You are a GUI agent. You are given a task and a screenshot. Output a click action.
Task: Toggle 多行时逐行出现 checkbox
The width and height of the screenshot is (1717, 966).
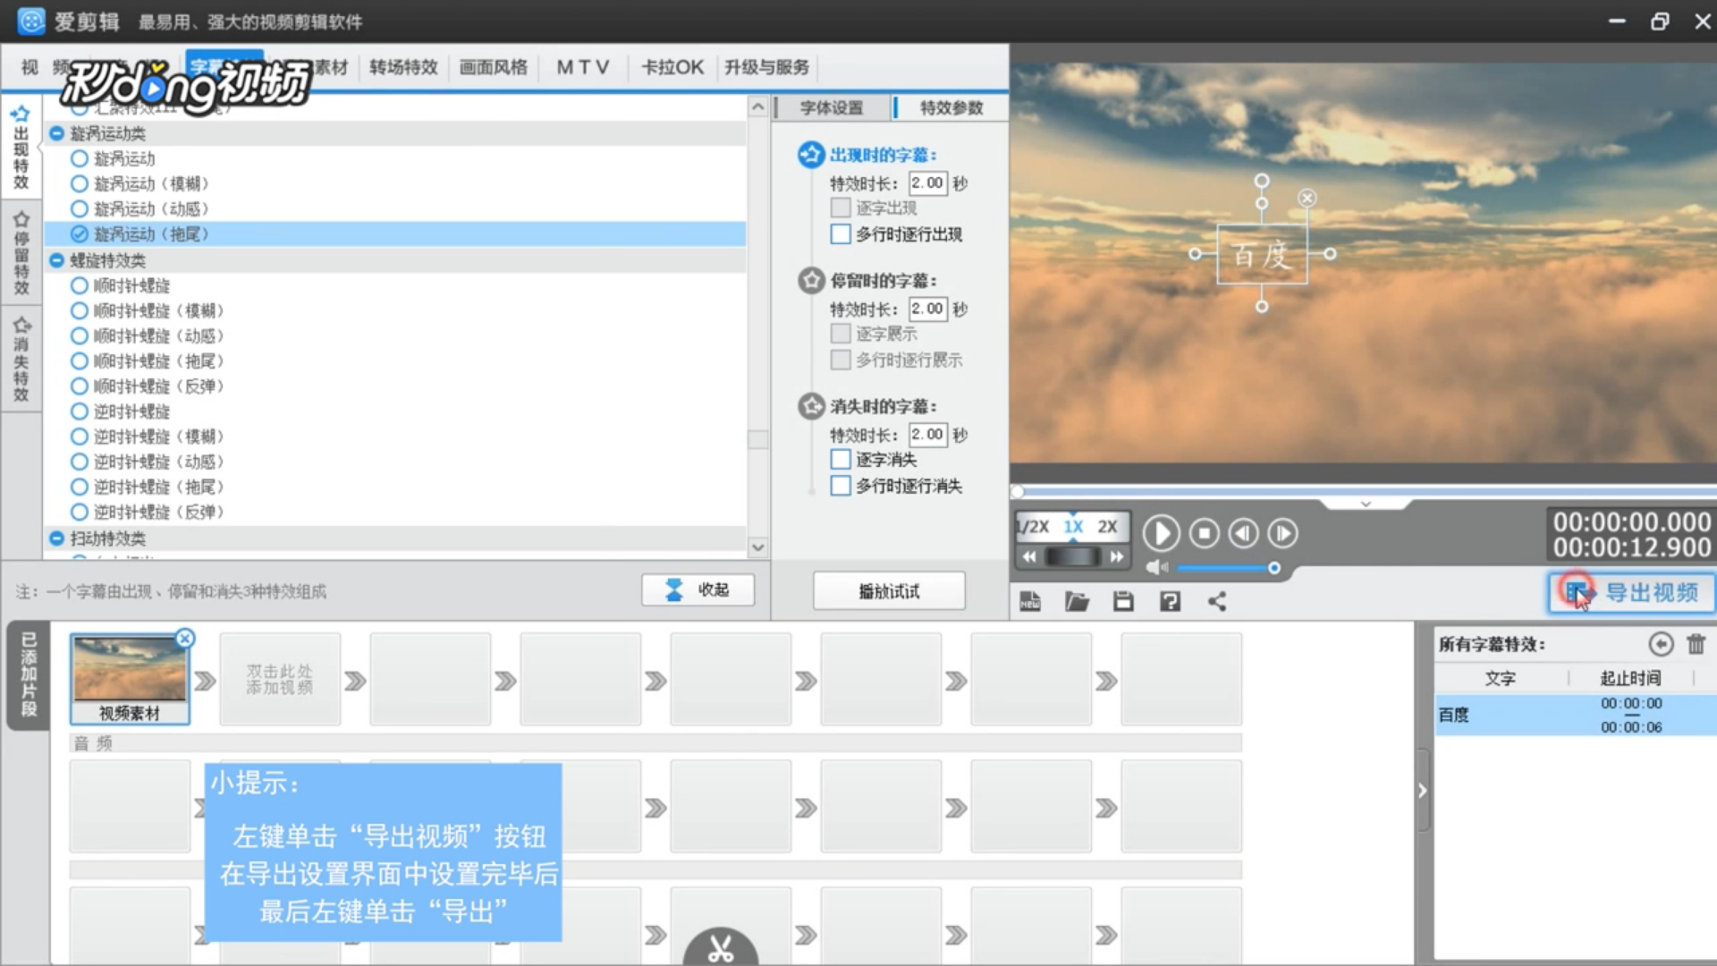(x=841, y=234)
